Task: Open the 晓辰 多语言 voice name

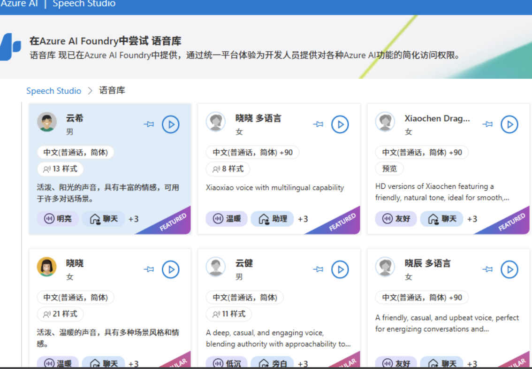Action: (x=427, y=263)
